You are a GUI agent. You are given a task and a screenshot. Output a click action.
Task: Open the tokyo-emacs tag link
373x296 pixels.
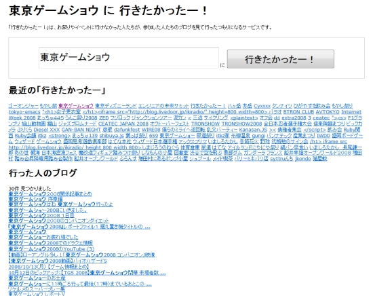24,112
